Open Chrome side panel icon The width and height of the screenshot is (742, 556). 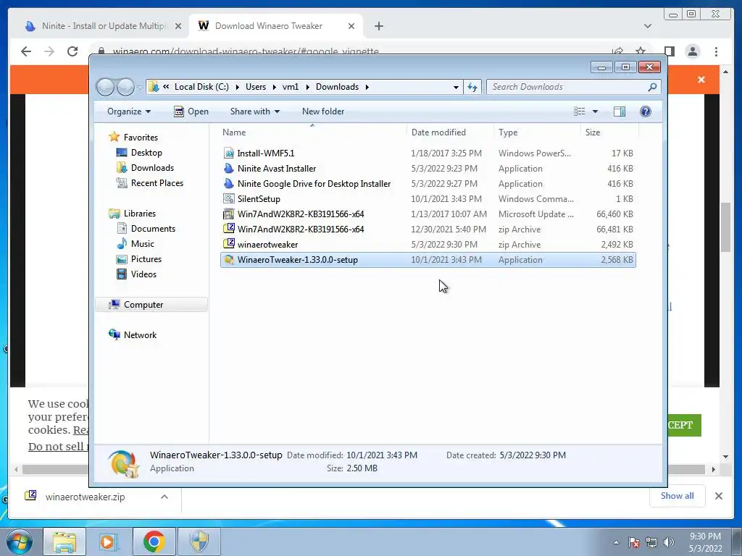(x=669, y=51)
